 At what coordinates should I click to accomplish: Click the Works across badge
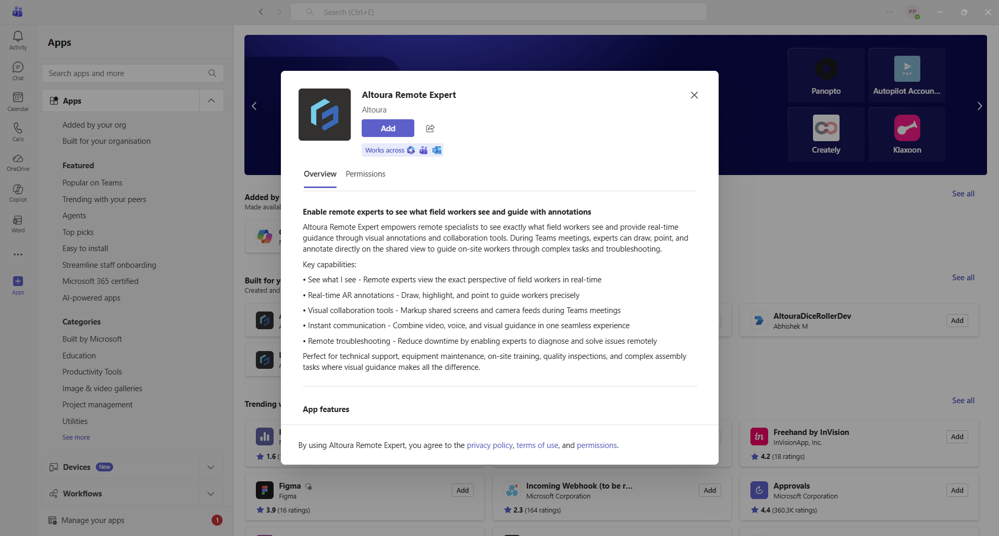click(x=402, y=150)
